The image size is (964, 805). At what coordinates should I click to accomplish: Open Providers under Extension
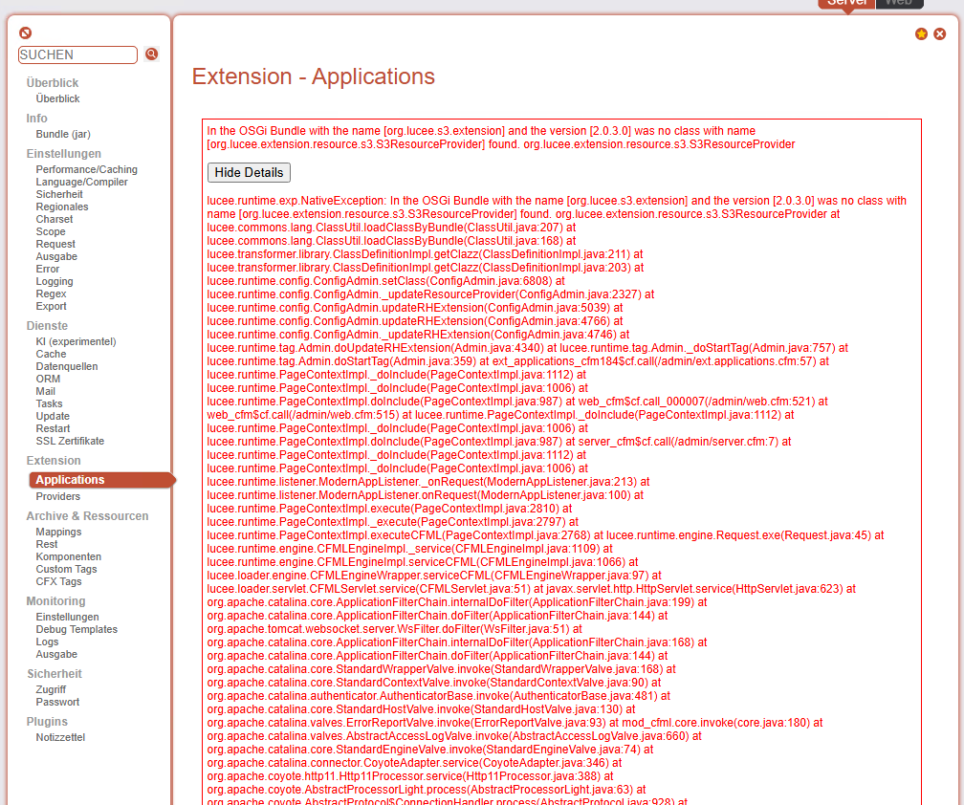point(59,497)
